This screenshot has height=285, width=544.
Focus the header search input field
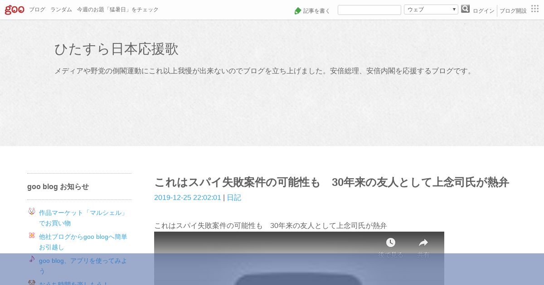pyautogui.click(x=369, y=10)
